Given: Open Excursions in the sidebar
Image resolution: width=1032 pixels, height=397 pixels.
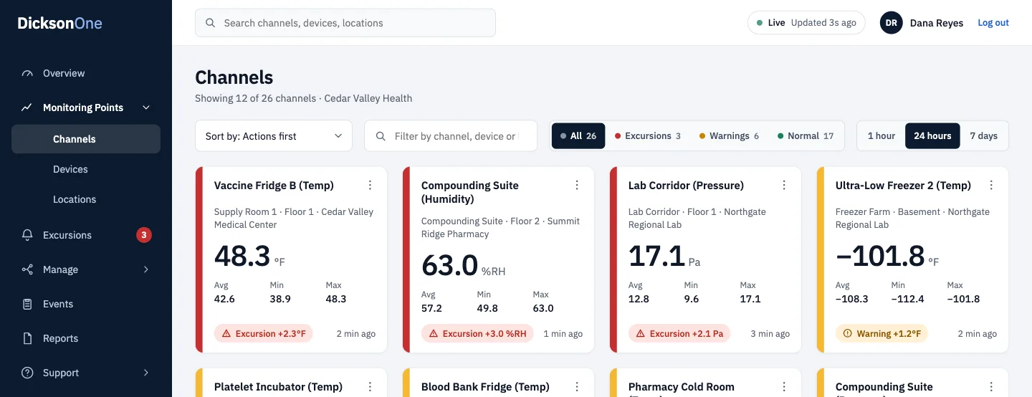Looking at the screenshot, I should [86, 235].
